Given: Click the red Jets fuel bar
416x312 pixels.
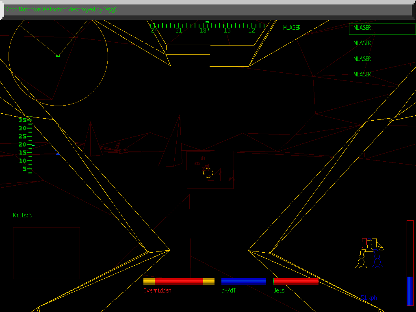Looking at the screenshot, I should tap(296, 282).
